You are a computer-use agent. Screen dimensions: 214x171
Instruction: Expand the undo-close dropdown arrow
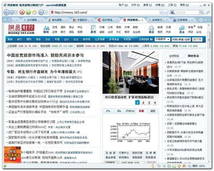pos(46,12)
